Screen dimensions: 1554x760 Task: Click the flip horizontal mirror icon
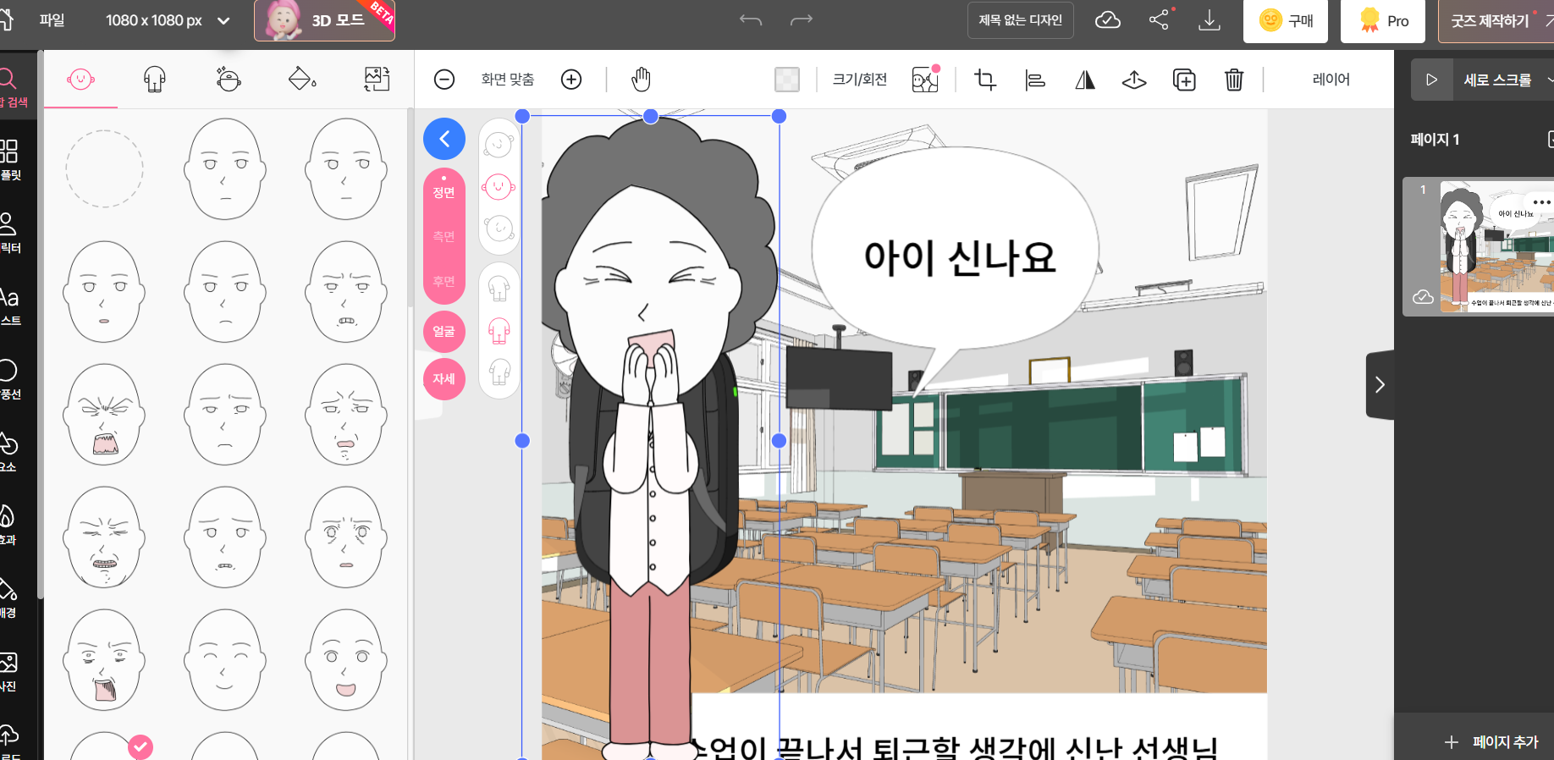pos(1084,80)
